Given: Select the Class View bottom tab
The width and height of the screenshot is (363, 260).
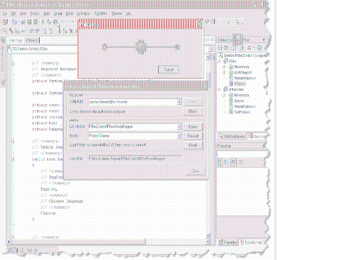Looking at the screenshot, I should (258, 136).
